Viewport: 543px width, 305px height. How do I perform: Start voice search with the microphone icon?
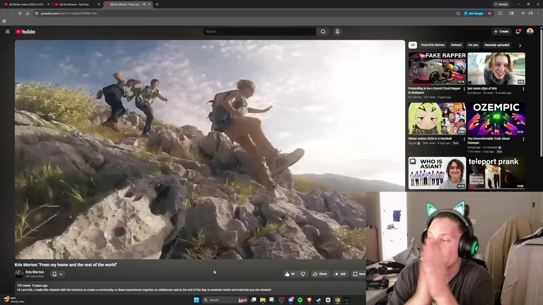tap(337, 31)
